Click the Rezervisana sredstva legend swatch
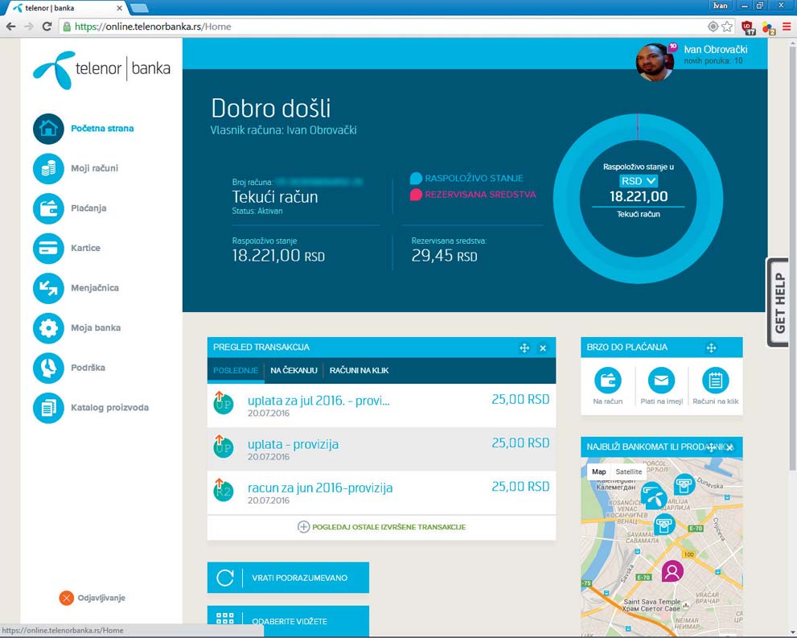Image resolution: width=797 pixels, height=638 pixels. (416, 195)
